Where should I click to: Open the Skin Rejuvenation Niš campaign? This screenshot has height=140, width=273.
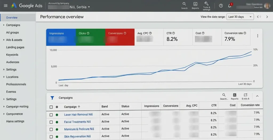pyautogui.click(x=77, y=137)
